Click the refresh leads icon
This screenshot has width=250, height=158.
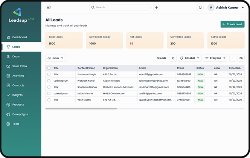pyautogui.click(x=173, y=58)
